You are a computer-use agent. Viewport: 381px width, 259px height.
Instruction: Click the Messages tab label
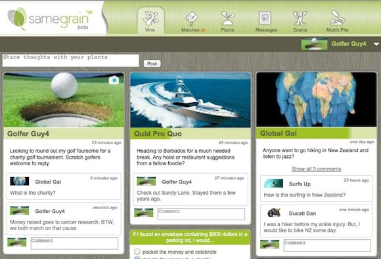[266, 30]
